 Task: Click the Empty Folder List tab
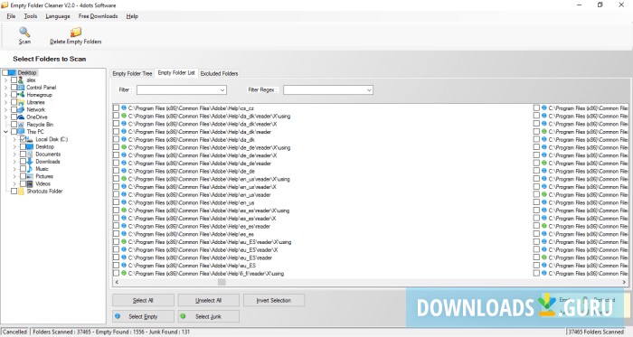(176, 72)
